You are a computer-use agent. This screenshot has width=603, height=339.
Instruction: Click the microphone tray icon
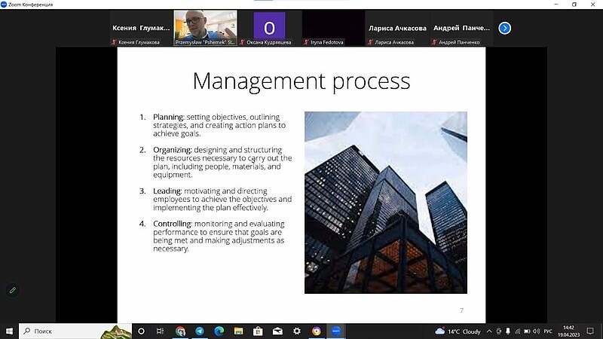(x=508, y=331)
